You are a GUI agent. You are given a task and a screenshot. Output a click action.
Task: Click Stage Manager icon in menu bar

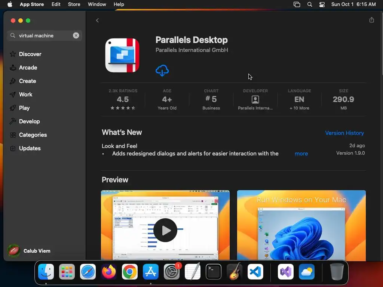297,4
